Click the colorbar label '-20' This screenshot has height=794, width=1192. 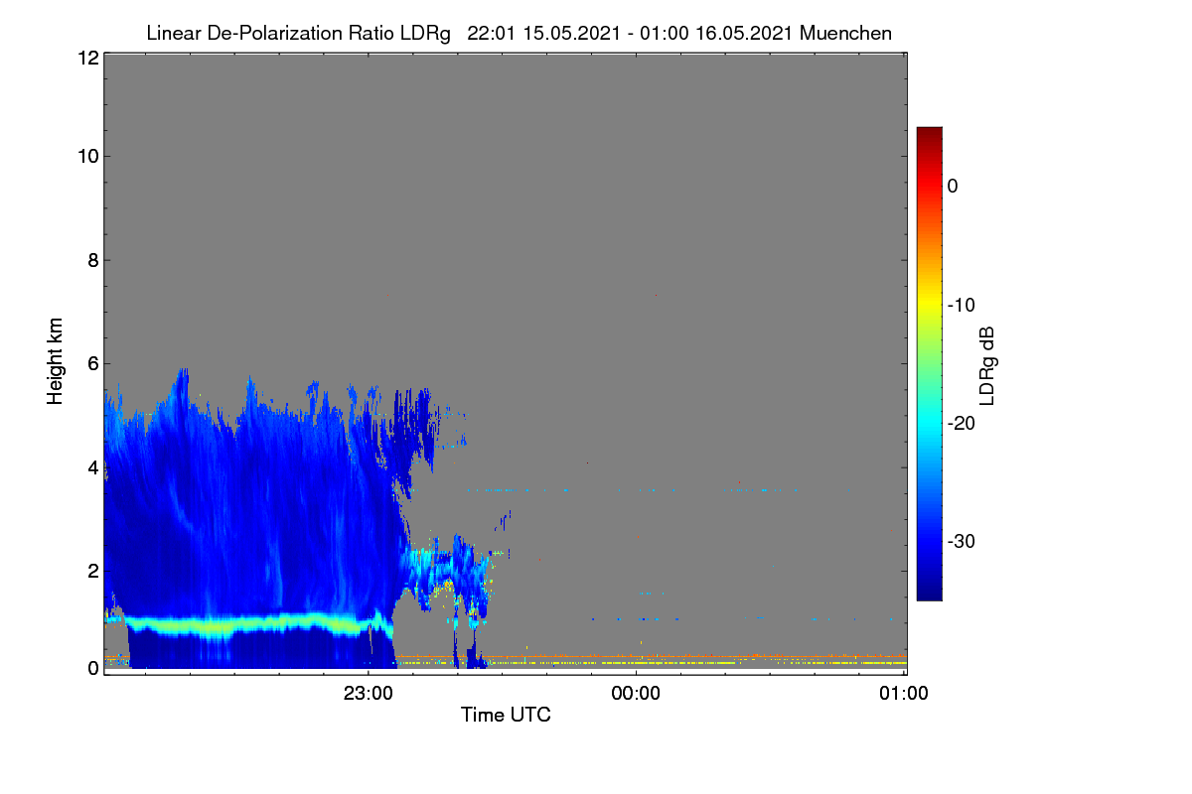[962, 423]
